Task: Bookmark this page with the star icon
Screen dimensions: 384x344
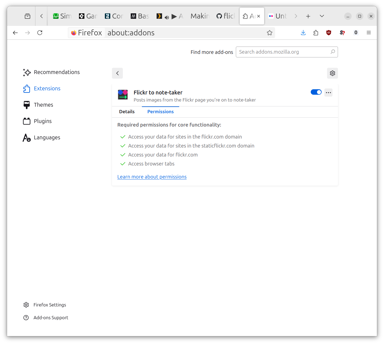Action: (x=269, y=32)
